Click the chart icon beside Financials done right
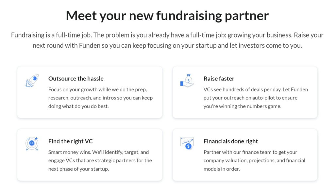The width and height of the screenshot is (336, 188). 187,143
